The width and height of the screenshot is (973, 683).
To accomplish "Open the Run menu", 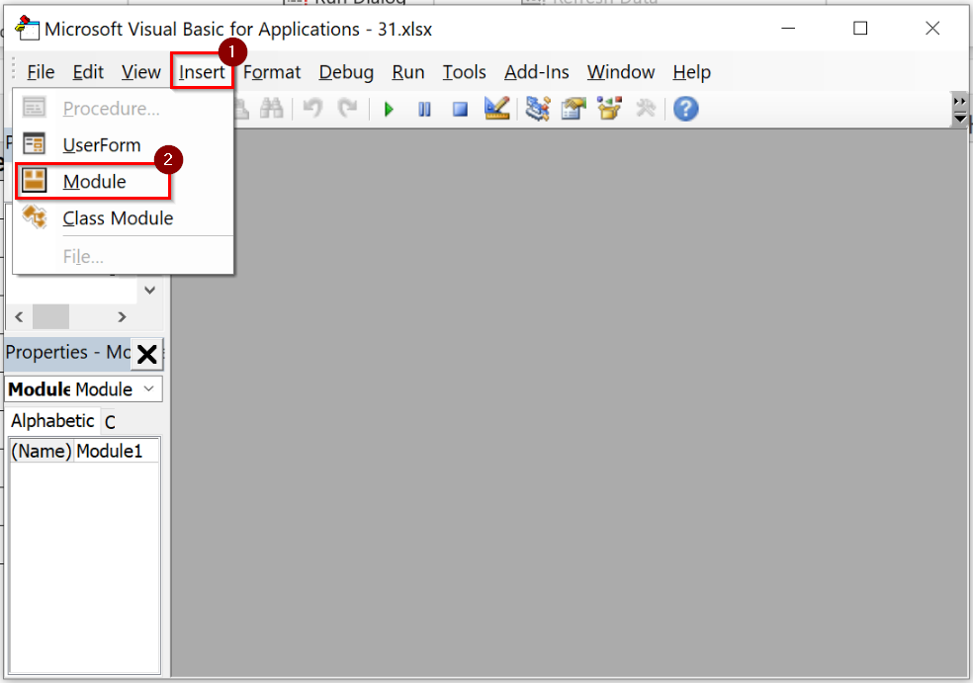I will point(407,72).
